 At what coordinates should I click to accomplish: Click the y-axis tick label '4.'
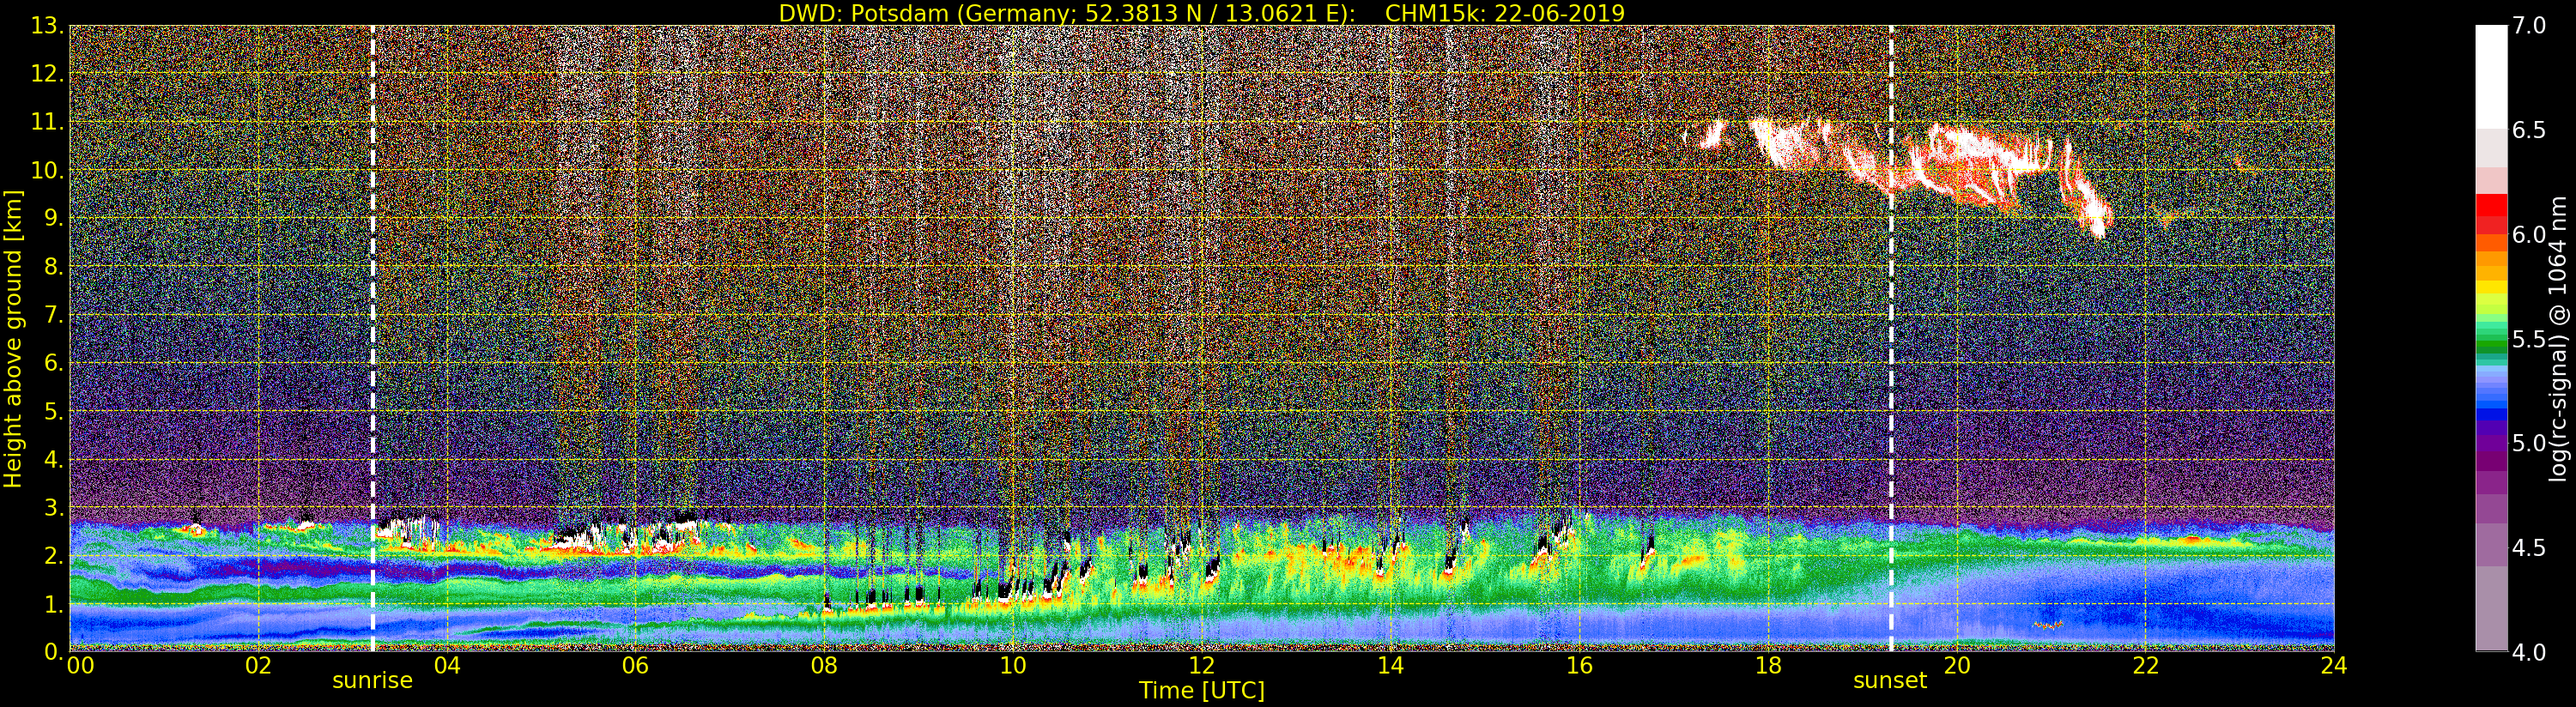(x=54, y=460)
